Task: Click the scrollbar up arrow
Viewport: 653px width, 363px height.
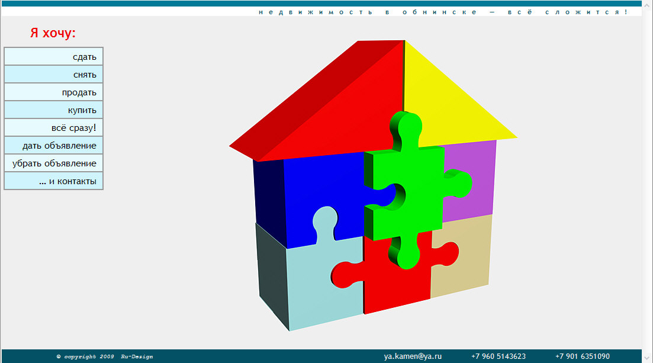Action: 647,4
